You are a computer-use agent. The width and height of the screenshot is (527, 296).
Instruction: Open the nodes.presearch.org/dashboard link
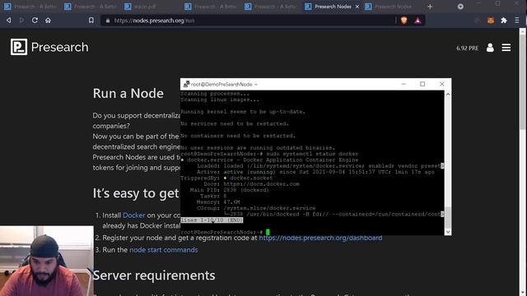[320, 238]
